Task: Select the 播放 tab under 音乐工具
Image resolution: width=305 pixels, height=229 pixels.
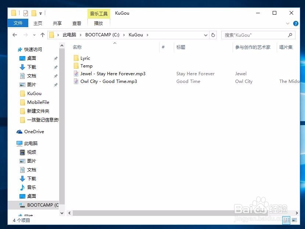Action: tap(98, 23)
